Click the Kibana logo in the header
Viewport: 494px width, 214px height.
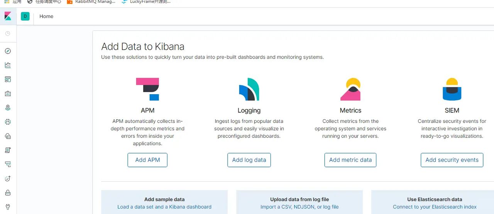pos(8,16)
